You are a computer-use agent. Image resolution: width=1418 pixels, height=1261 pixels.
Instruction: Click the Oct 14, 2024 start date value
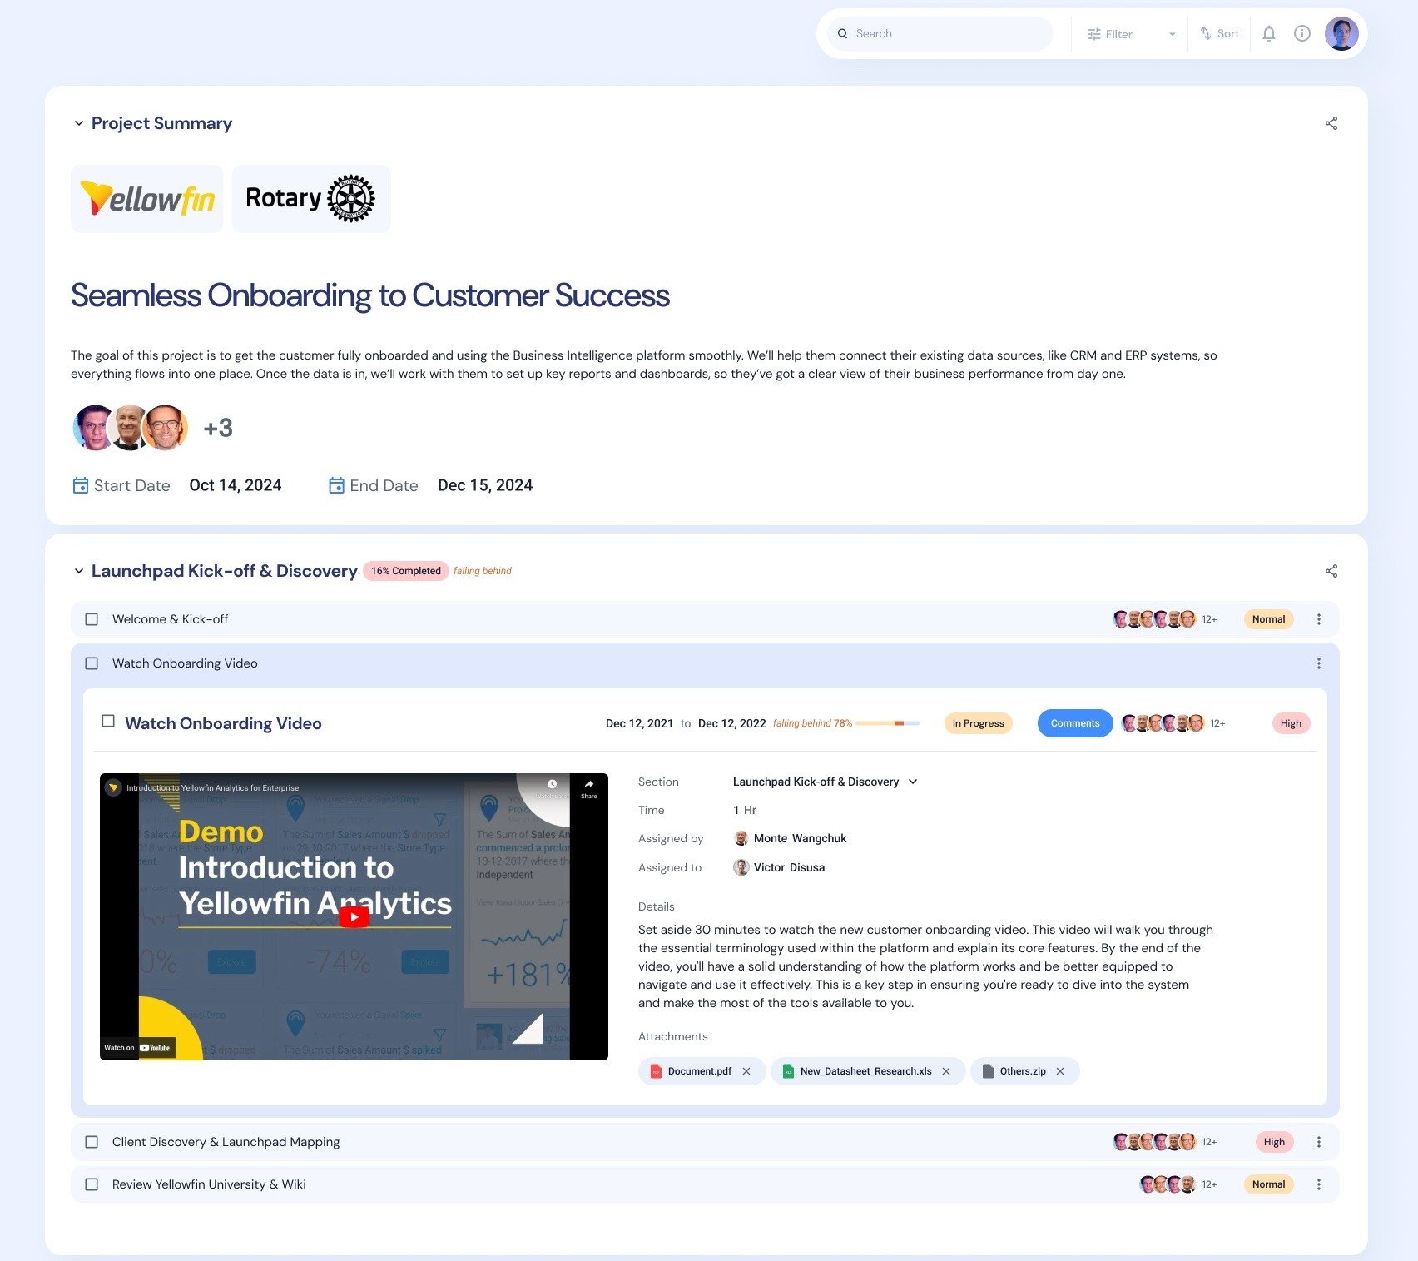coord(236,485)
